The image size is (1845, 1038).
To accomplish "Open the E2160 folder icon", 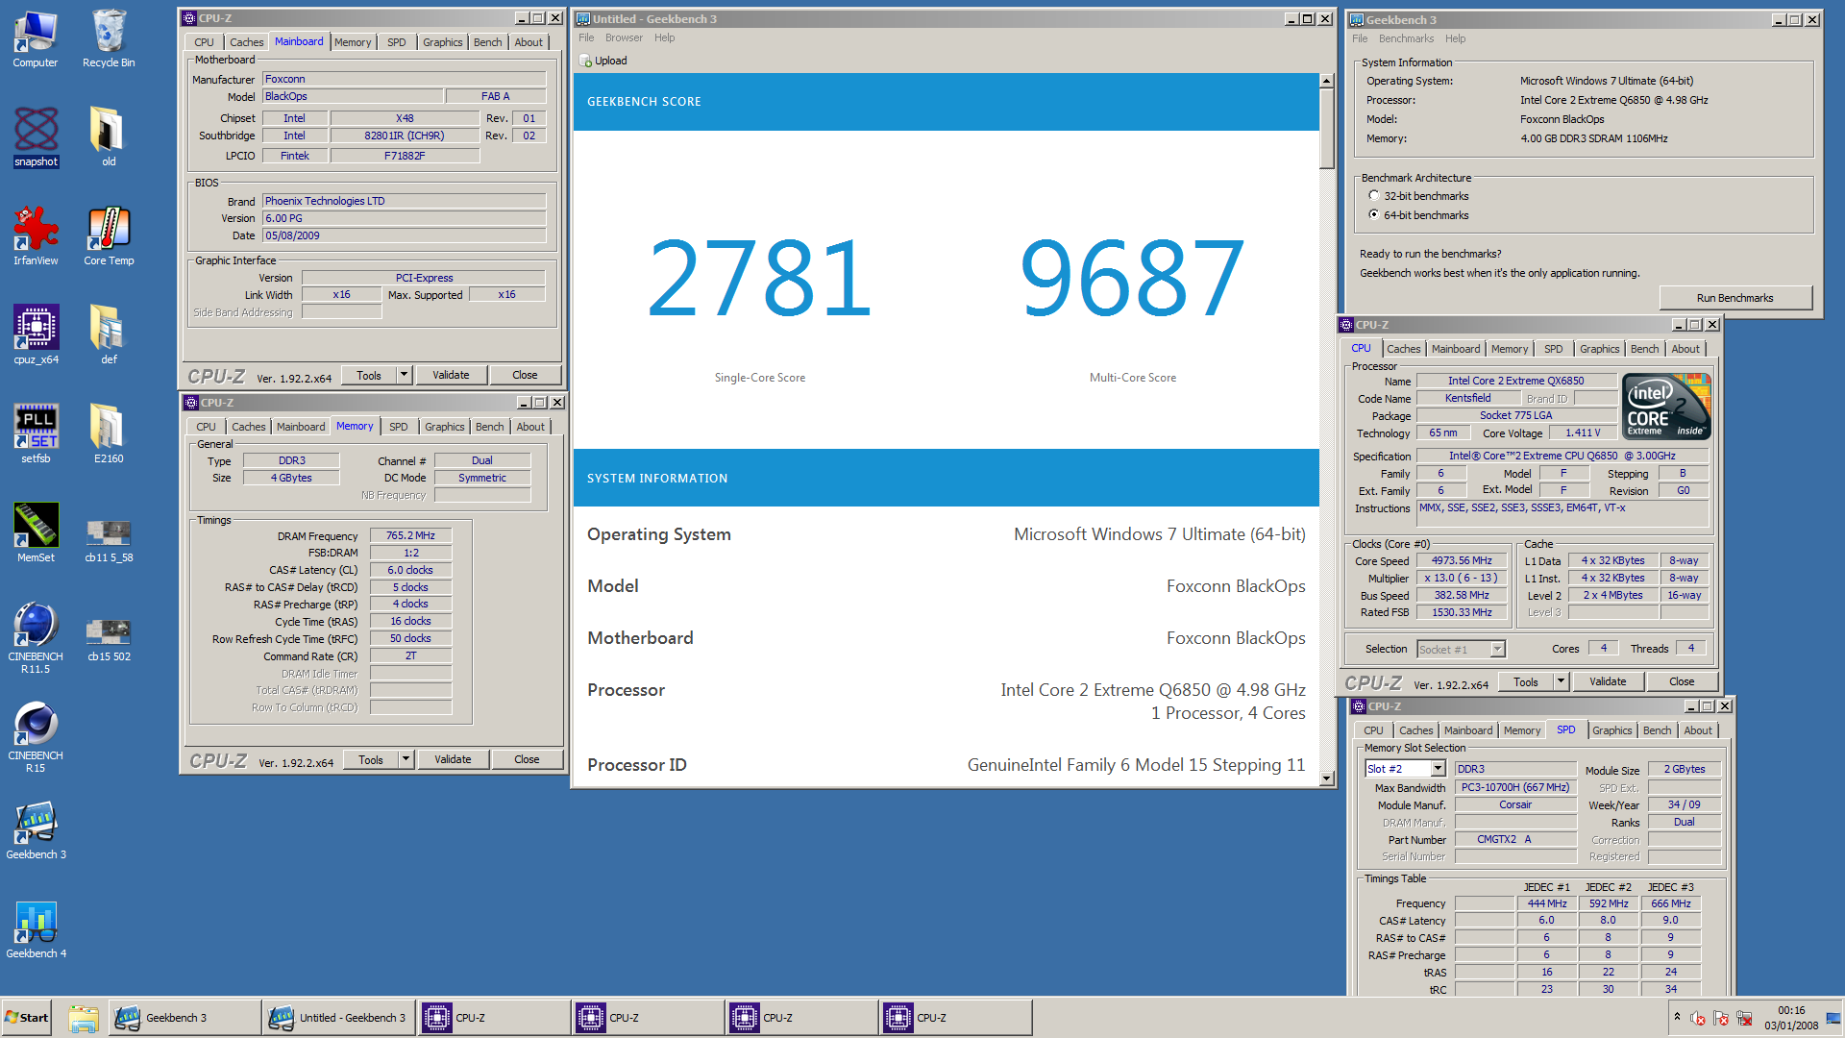I will coord(109,435).
